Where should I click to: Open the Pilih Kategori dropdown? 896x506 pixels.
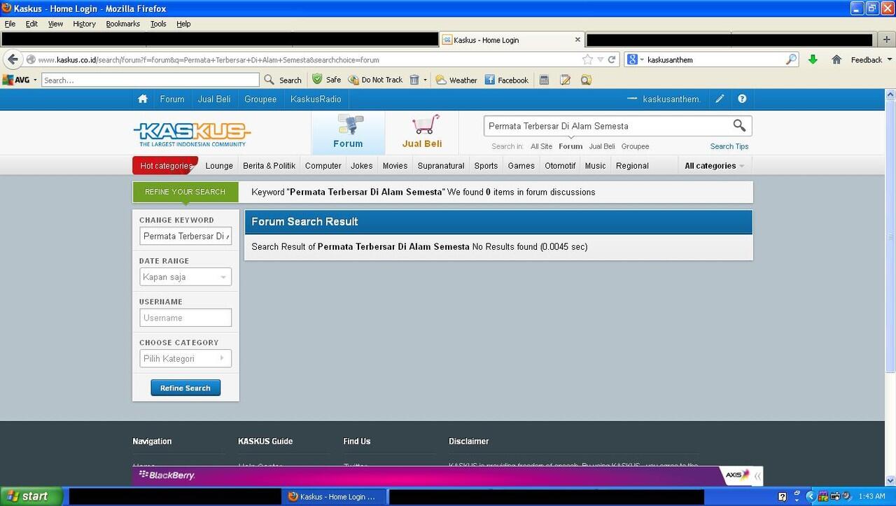[x=185, y=358]
